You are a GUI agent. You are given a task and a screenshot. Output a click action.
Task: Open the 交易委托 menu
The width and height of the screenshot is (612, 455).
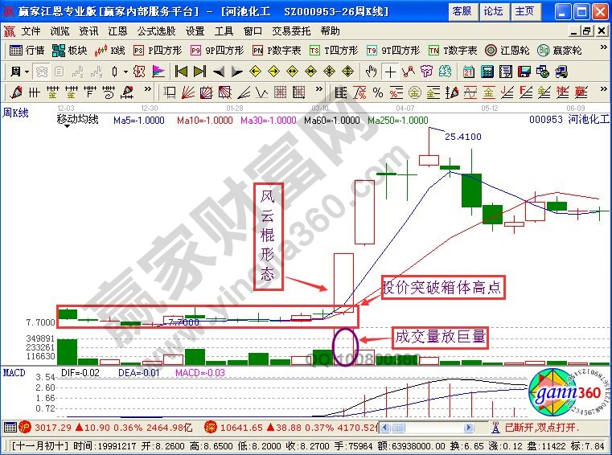coord(291,31)
